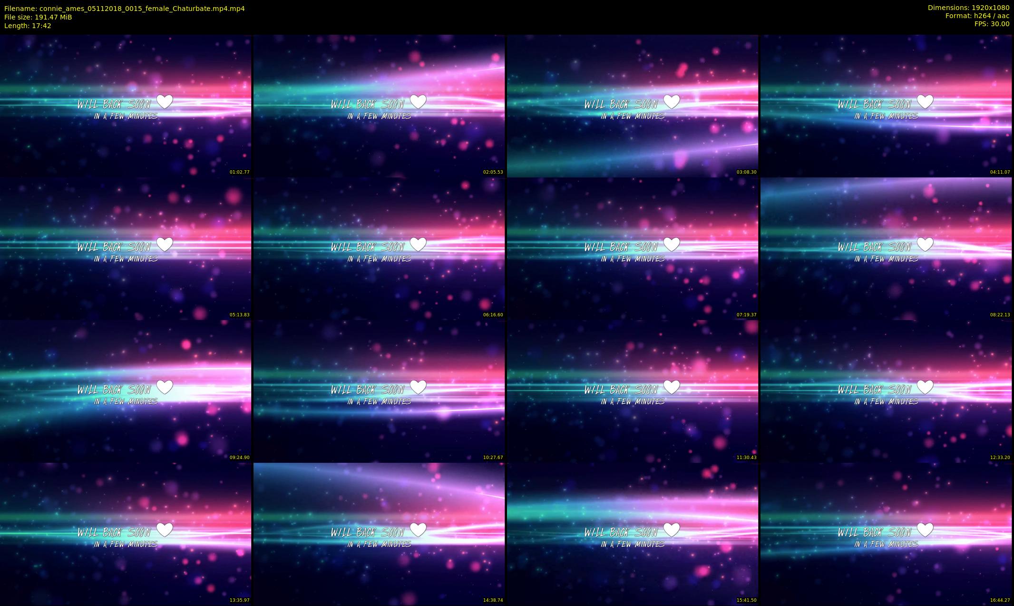Select the heart icon in the 06:16.60 frame
Image resolution: width=1014 pixels, height=606 pixels.
418,244
